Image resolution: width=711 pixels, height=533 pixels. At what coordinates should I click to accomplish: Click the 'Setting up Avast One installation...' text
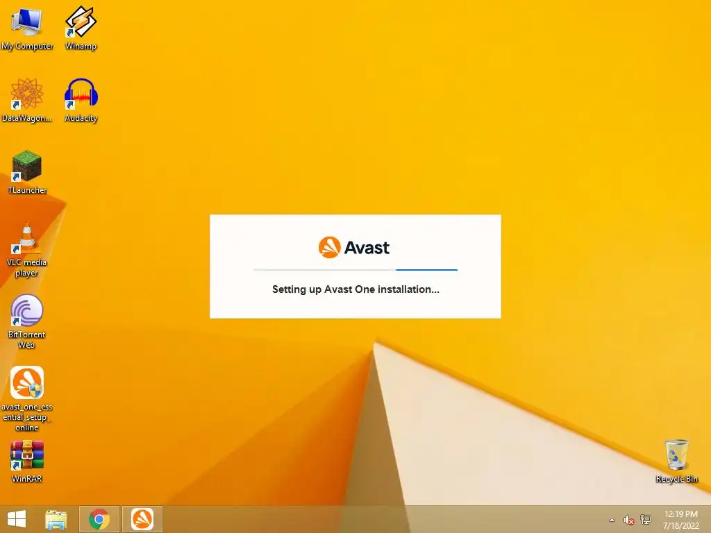pos(355,289)
